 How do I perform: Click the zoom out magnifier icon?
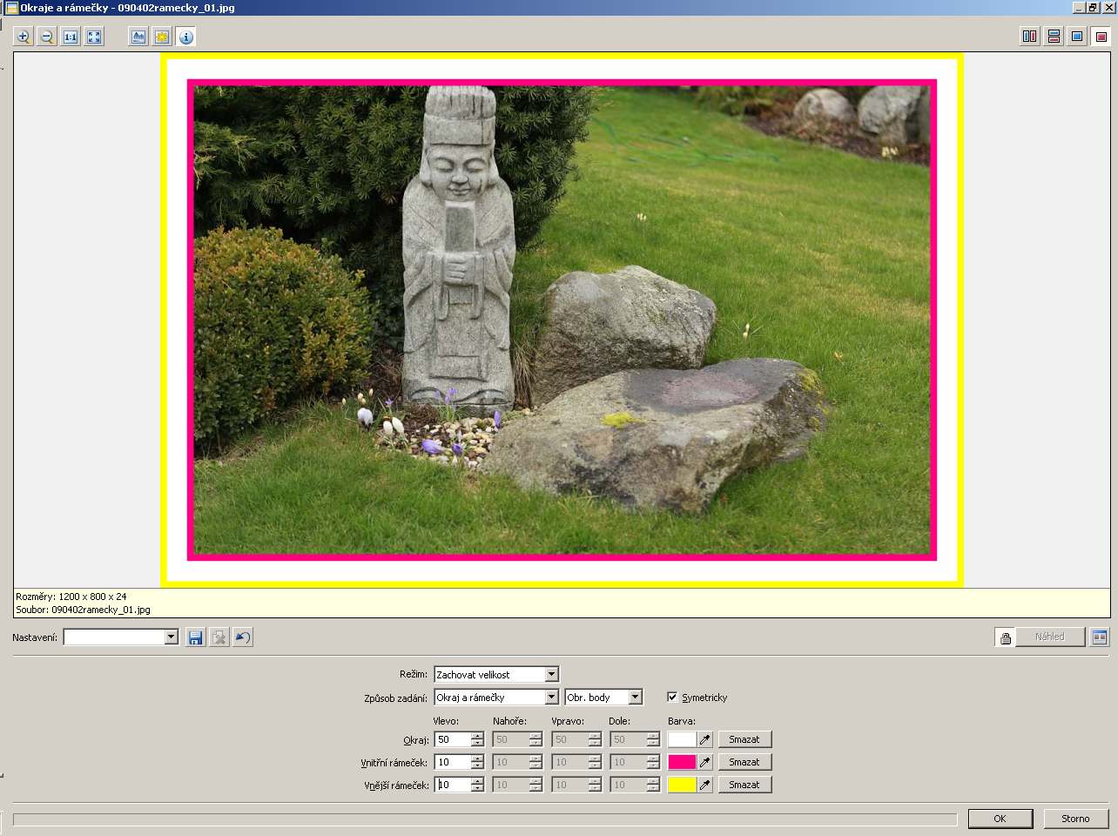point(47,37)
